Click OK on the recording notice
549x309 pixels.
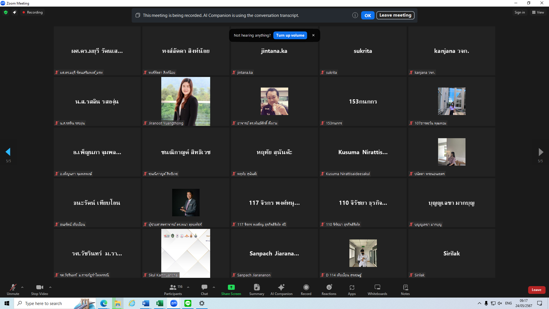point(367,15)
